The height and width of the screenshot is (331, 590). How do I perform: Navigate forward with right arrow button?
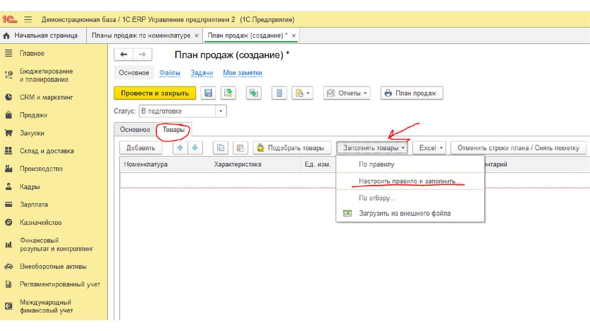click(142, 55)
